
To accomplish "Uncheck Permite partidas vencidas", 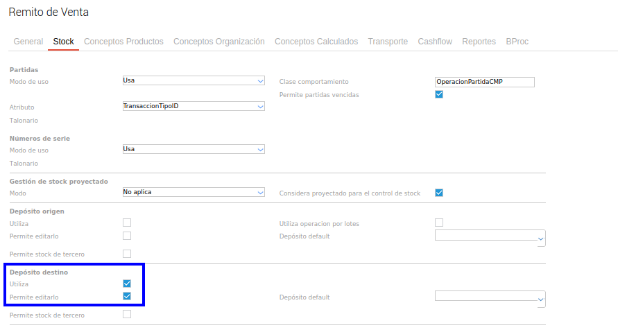I will 439,94.
